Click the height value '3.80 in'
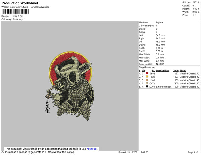The image size is (201, 155). [x=196, y=9]
